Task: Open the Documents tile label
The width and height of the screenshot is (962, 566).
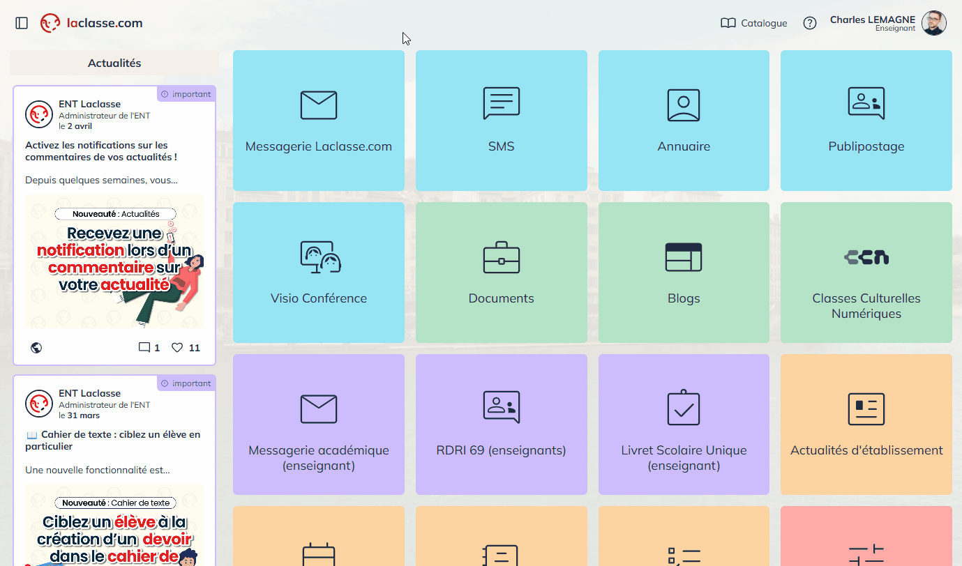Action: click(502, 298)
